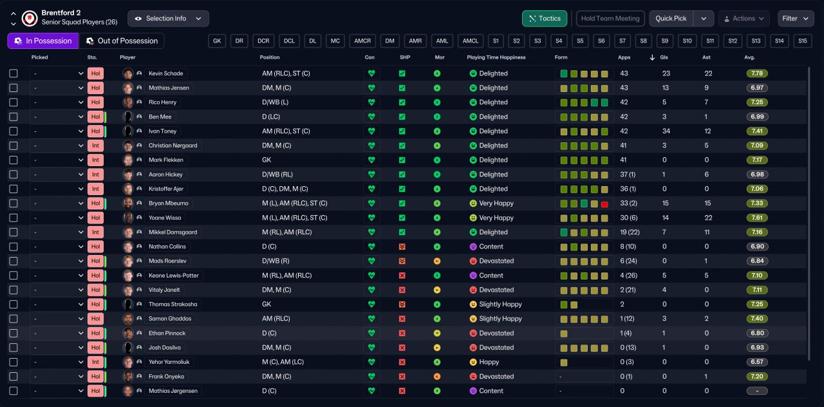Check the box for Mathias Jørgensen
Viewport: 824px width, 407px height.
14,391
